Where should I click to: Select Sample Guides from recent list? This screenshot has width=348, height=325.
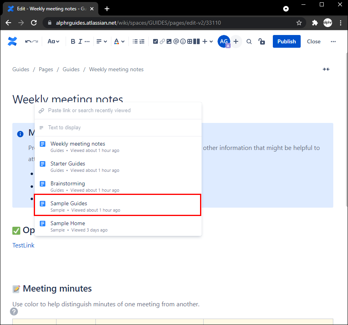[118, 205]
